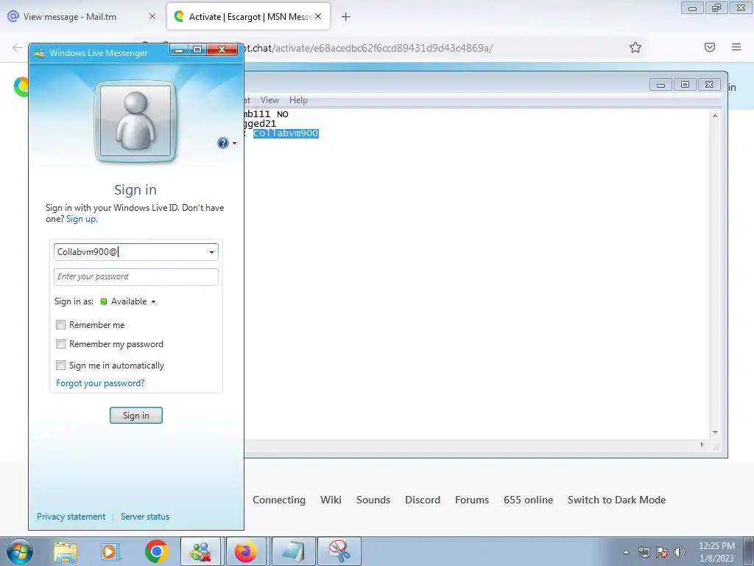This screenshot has height=566, width=754.
Task: Open Snipping Tool from the taskbar
Action: pos(339,551)
